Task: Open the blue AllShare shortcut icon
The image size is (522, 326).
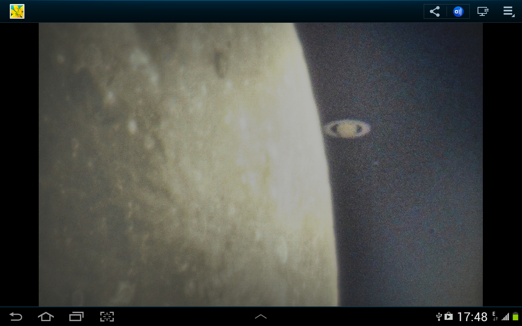Action: [x=458, y=11]
